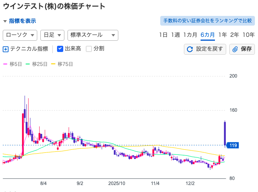Viewport: 258px width, 192px height.
Task: Open the ローソク chart type dropdown
Action: [20, 35]
